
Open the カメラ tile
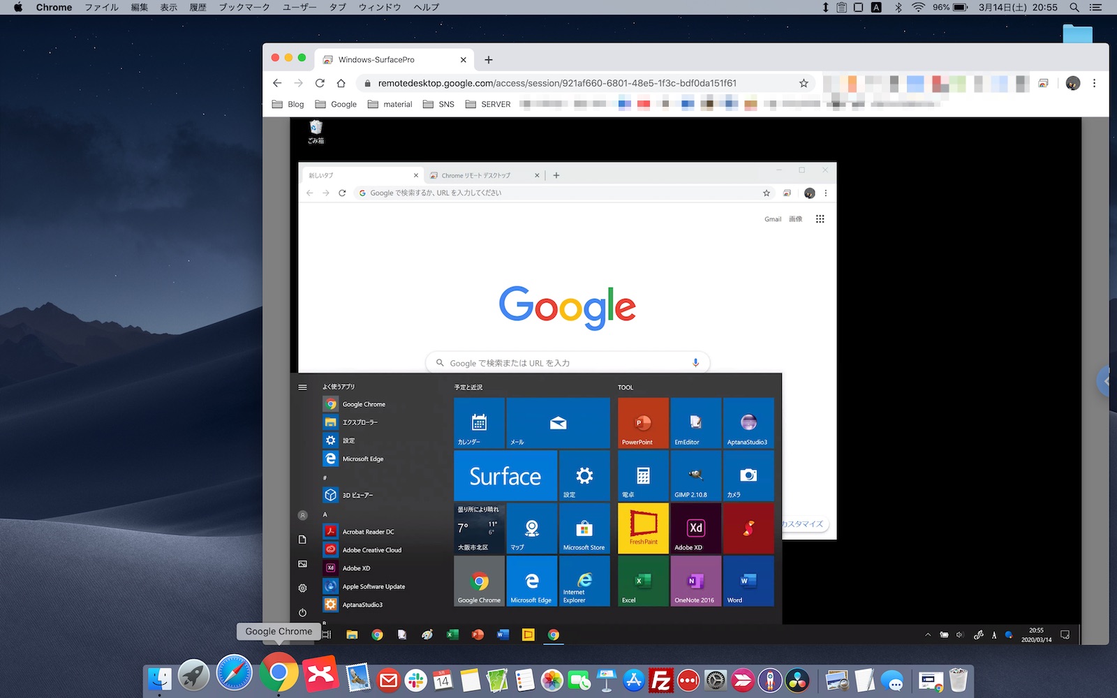point(748,476)
